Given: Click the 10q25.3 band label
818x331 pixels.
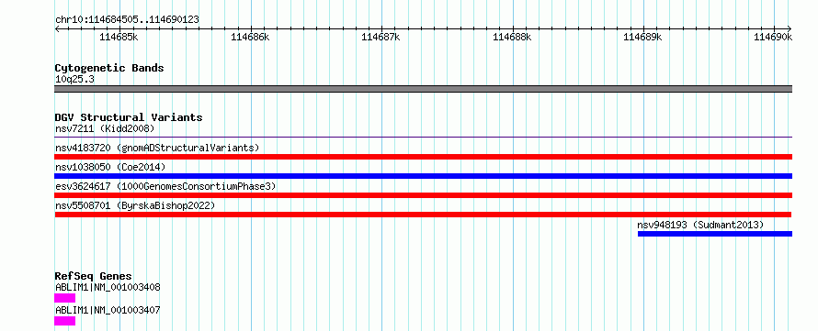Looking at the screenshot, I should click(74, 80).
